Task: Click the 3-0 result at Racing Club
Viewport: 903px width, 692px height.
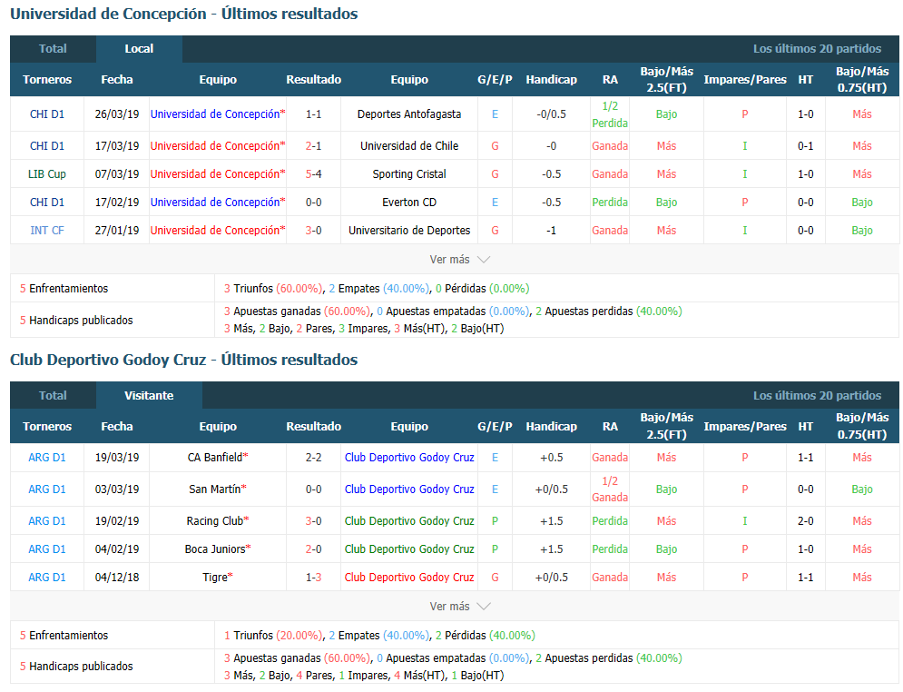Action: [314, 521]
